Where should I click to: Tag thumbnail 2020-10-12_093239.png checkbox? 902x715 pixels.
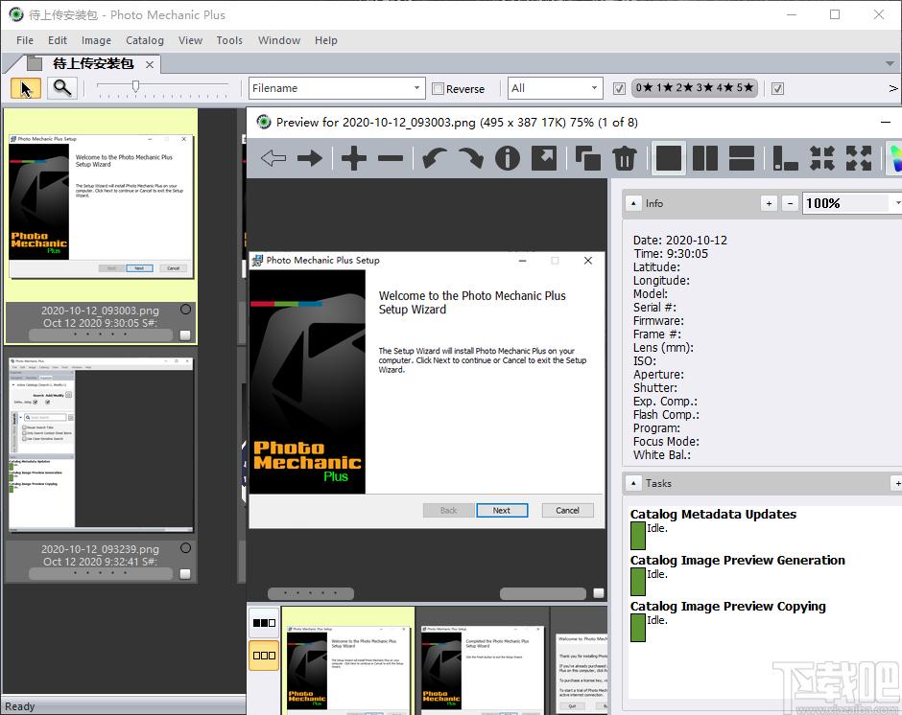point(185,573)
